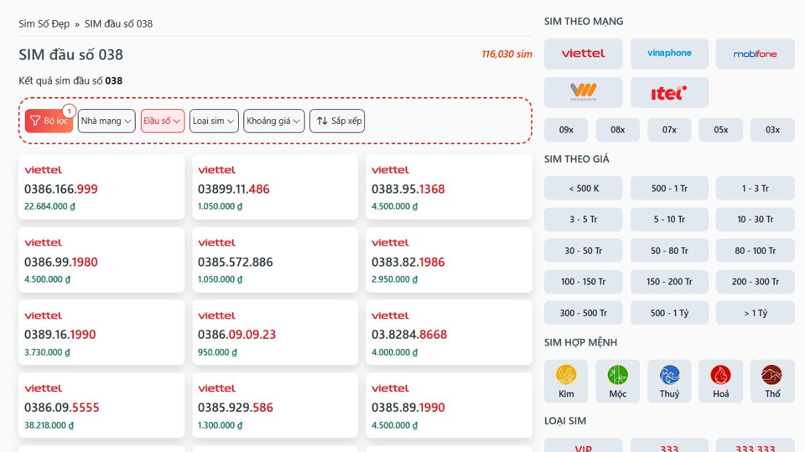The image size is (805, 452).
Task: Select price range 150 - 200 Tr
Action: click(669, 281)
